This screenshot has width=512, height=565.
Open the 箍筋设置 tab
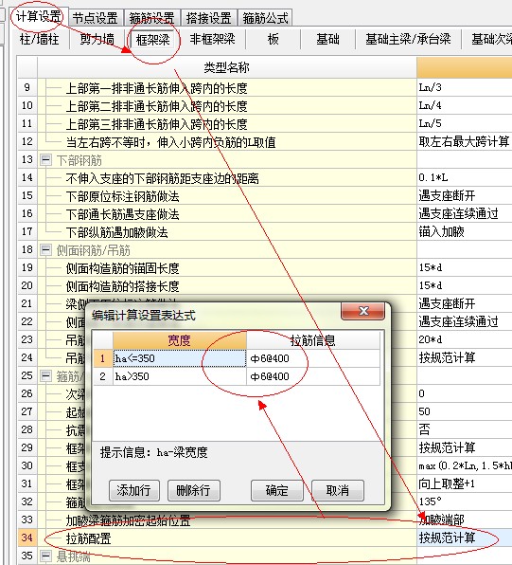pos(151,18)
